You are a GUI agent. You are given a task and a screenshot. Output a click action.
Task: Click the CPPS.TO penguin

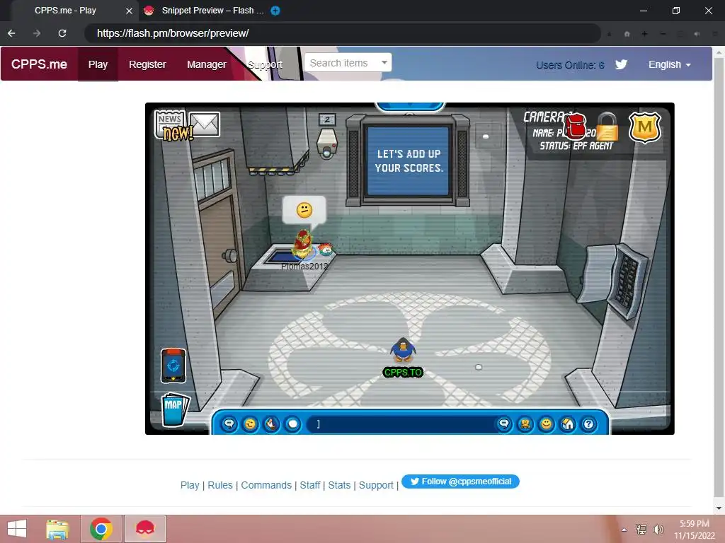[403, 350]
